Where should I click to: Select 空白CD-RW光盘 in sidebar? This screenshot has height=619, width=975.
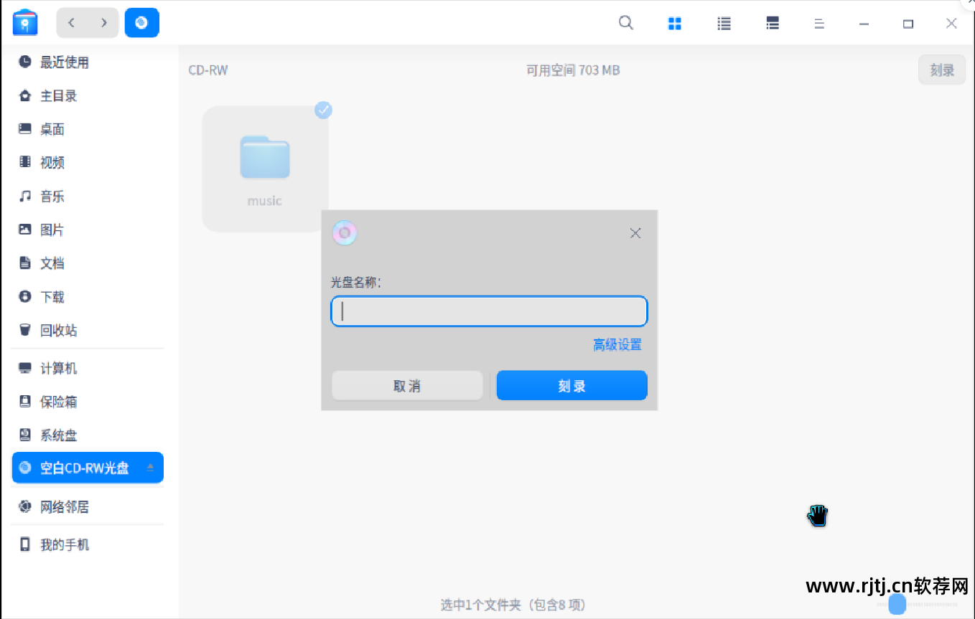[88, 468]
